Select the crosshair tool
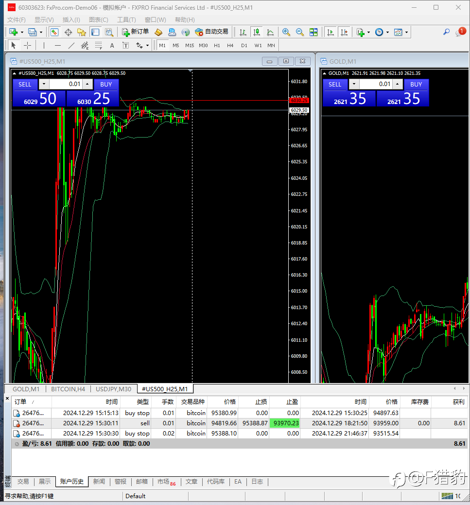 [27, 45]
